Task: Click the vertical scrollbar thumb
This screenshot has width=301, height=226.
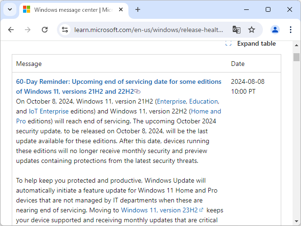Action: coord(296,57)
